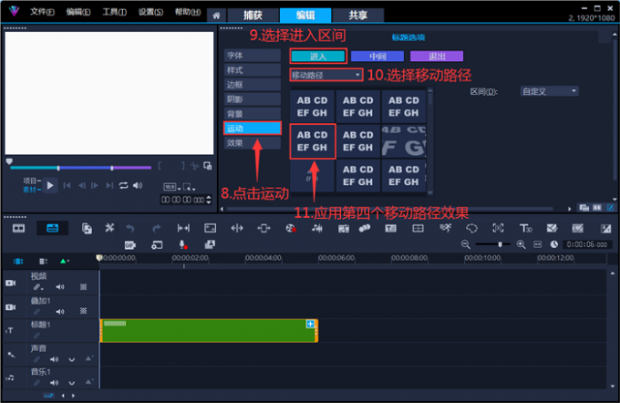Open the motion tracking runner icon
This screenshot has height=403, width=620.
[446, 228]
